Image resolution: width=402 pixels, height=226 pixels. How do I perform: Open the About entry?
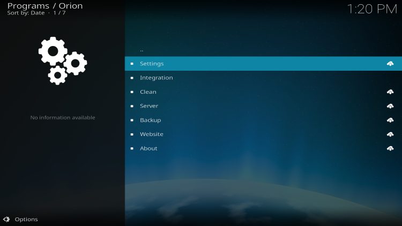(x=263, y=148)
